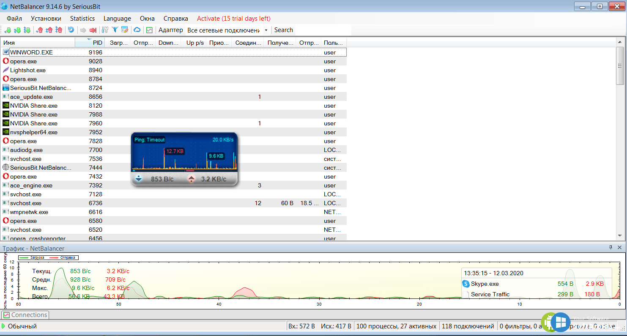Screen dimensions: 627x336
Task: Click the green play icon beside Обычный
Action: coord(3,326)
